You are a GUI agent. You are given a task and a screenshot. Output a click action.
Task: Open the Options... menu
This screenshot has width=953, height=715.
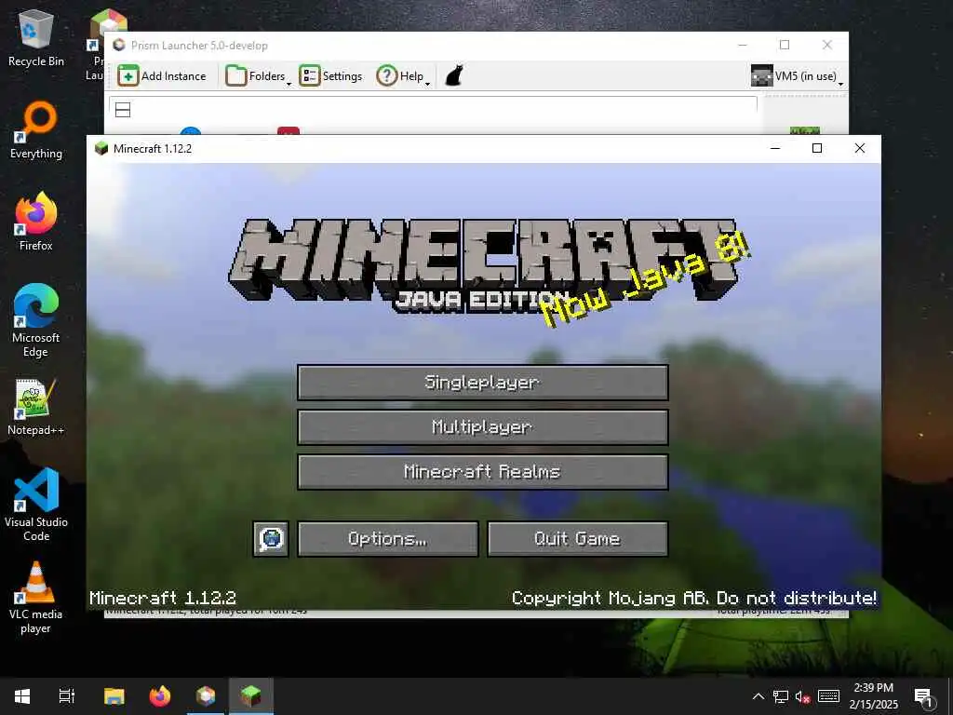coord(388,539)
